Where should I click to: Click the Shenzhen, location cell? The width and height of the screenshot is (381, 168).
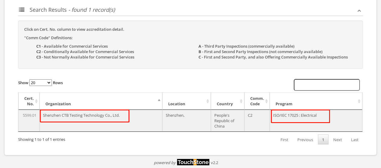(186, 121)
